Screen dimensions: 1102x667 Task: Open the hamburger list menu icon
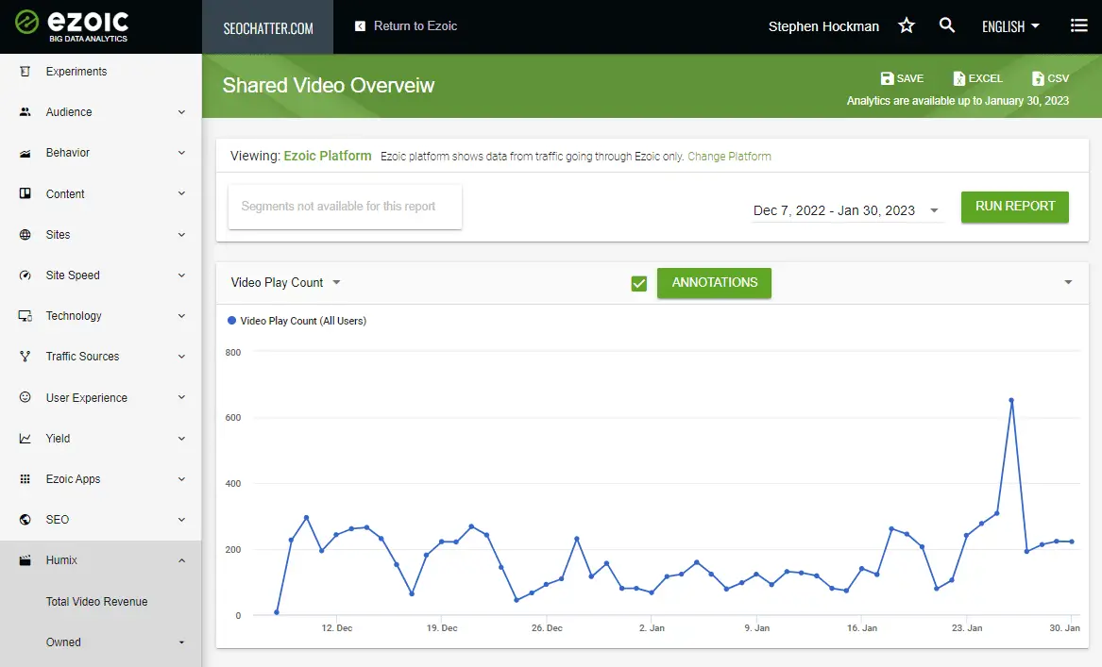pos(1078,26)
